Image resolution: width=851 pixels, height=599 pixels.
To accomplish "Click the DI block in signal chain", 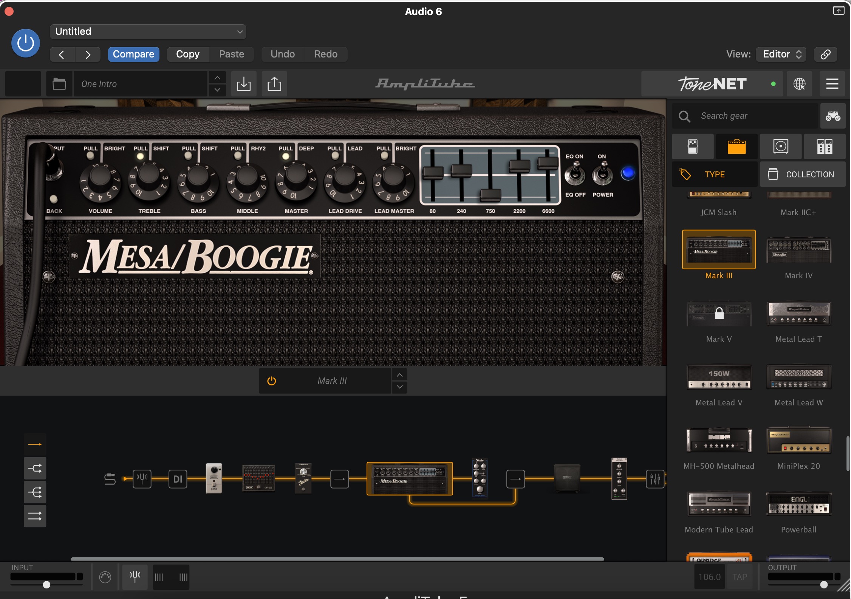I will pyautogui.click(x=178, y=479).
